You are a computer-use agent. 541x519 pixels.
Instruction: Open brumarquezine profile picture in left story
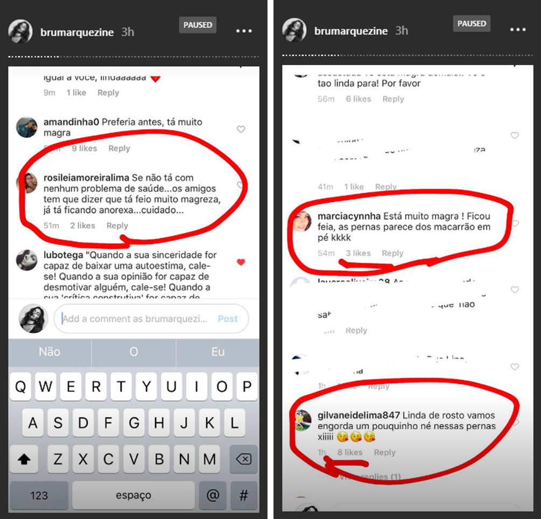(20, 31)
